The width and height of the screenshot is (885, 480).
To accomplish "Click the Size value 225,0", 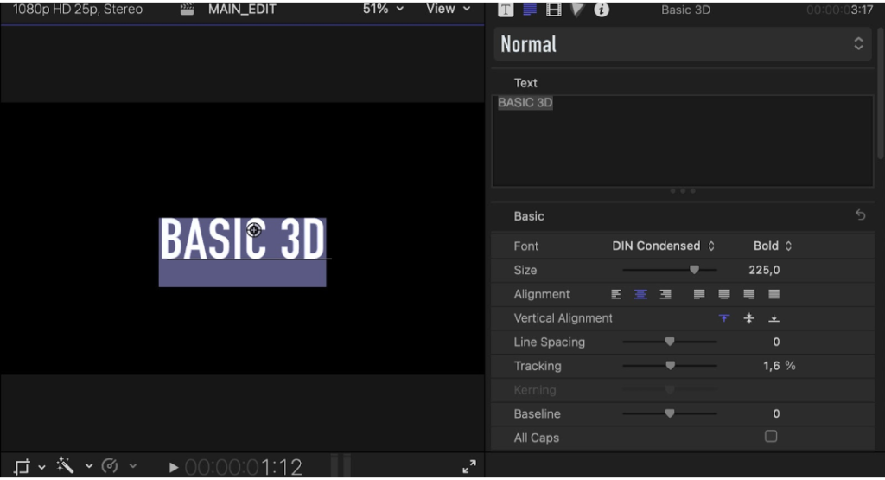I will point(764,270).
